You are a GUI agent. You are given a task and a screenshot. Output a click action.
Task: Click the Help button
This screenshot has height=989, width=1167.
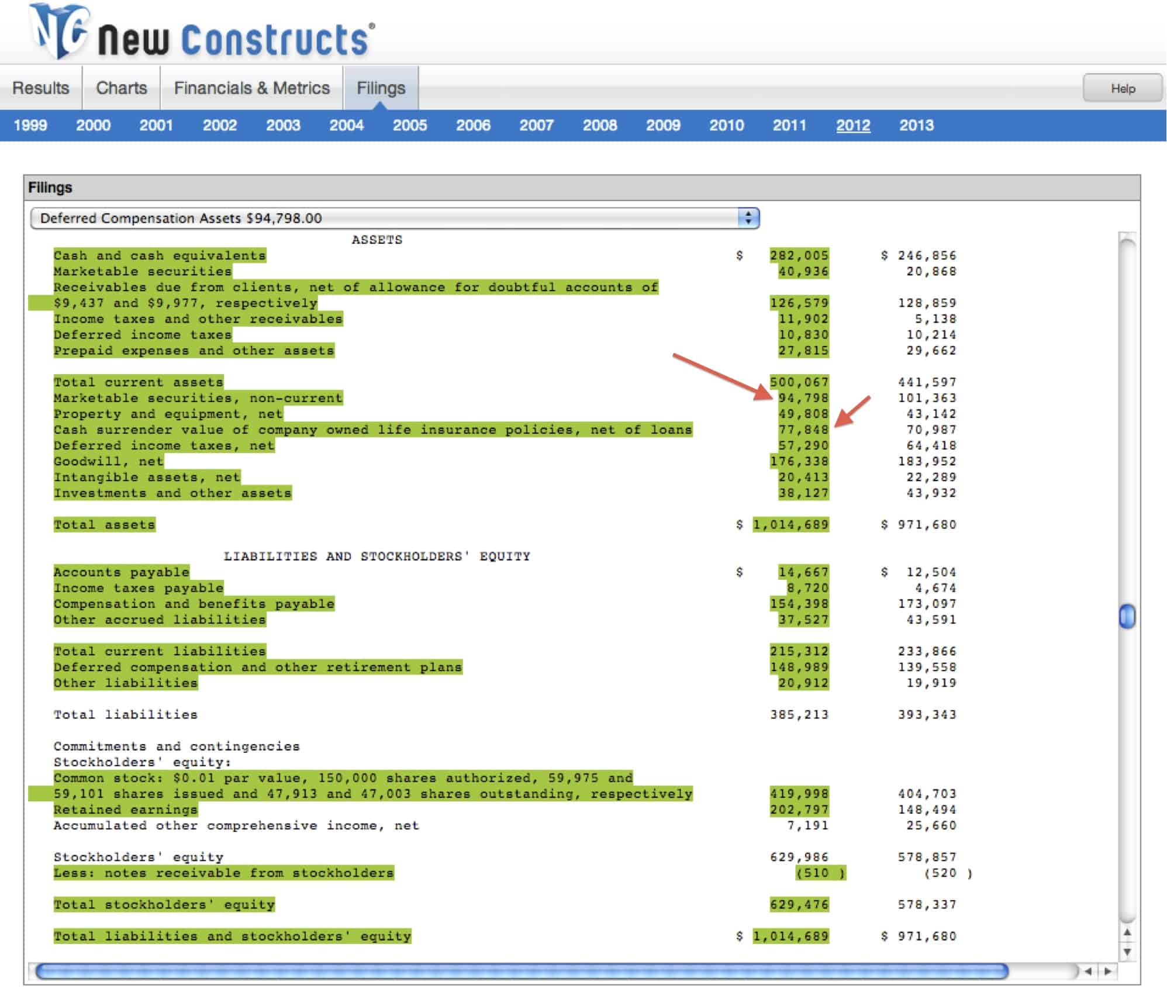click(1123, 88)
